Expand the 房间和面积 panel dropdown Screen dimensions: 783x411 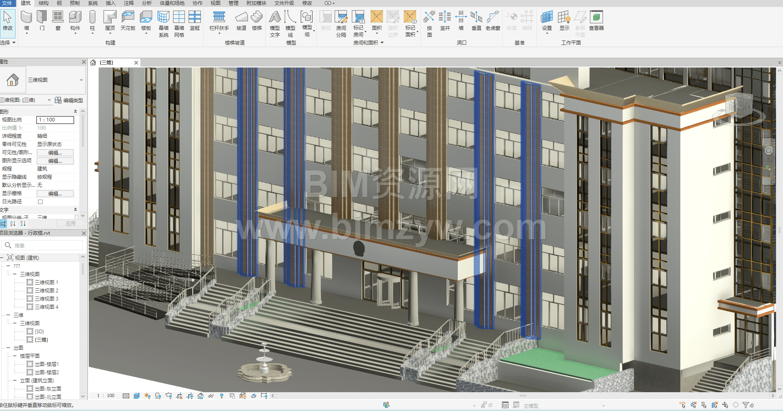pyautogui.click(x=382, y=43)
